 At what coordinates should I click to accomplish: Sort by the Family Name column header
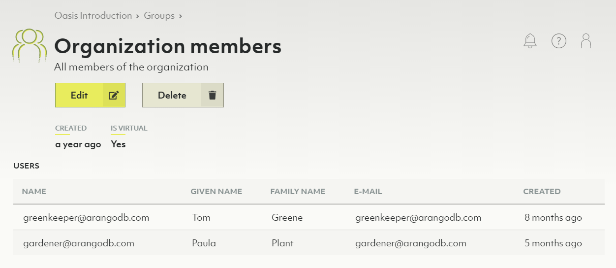tap(298, 192)
